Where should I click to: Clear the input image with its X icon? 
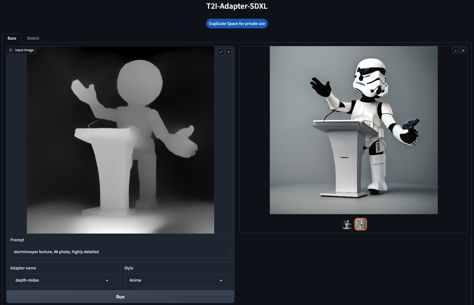pos(229,52)
